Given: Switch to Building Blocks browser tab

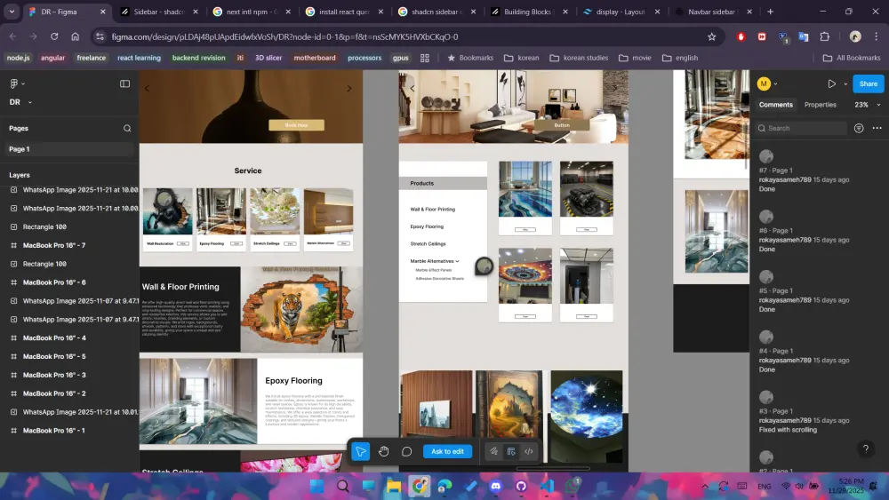Looking at the screenshot, I should click(528, 12).
